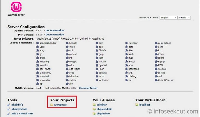Open the english language dropdown
The height and width of the screenshot is (117, 200).
click(168, 18)
